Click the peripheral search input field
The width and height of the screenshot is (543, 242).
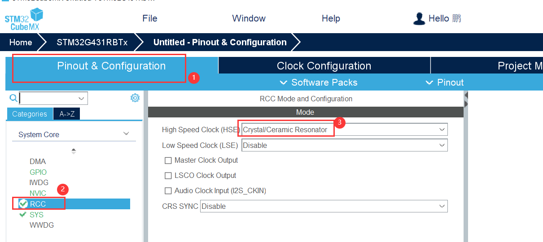point(49,98)
